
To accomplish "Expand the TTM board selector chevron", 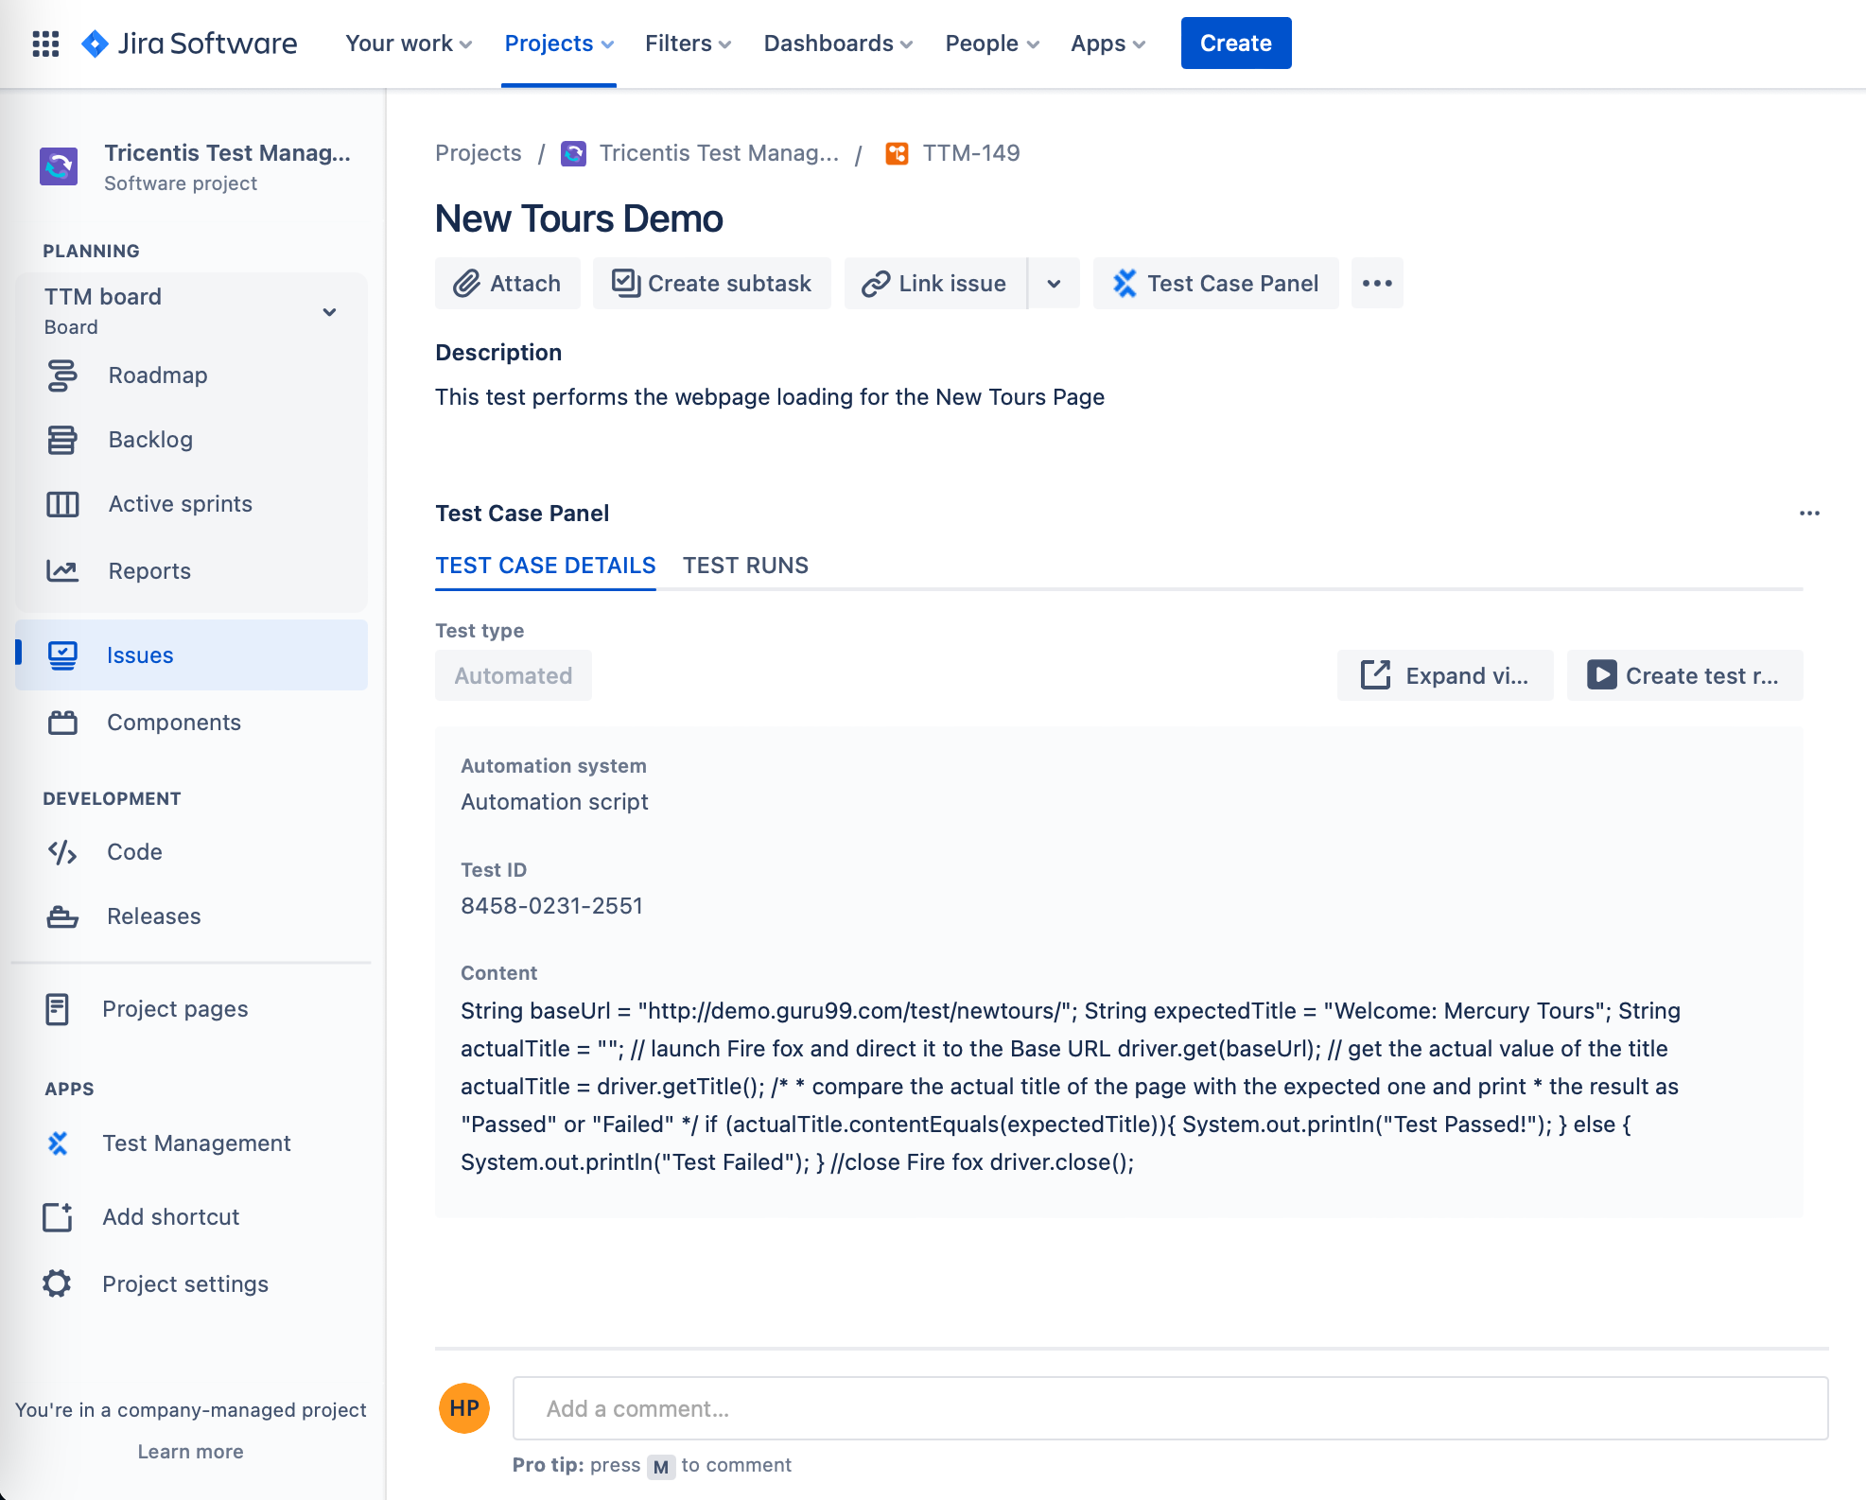I will [329, 312].
